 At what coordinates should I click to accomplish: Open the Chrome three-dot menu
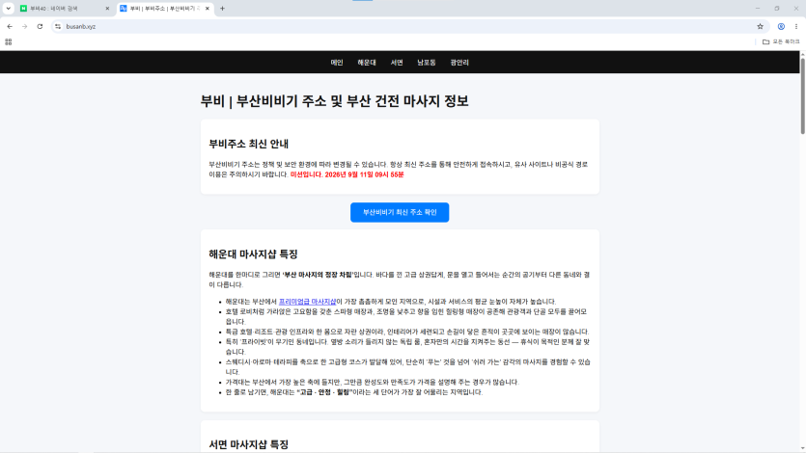coord(795,27)
